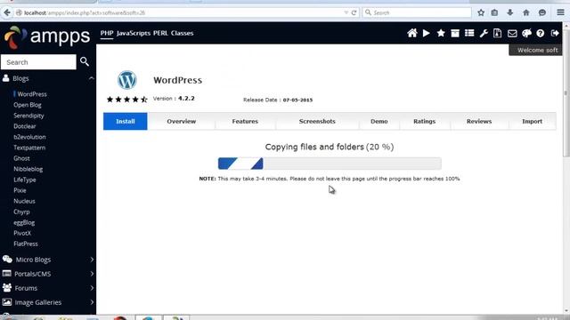Viewport: 570px width, 320px height.
Task: Click the logout arrow icon
Action: pos(555,34)
